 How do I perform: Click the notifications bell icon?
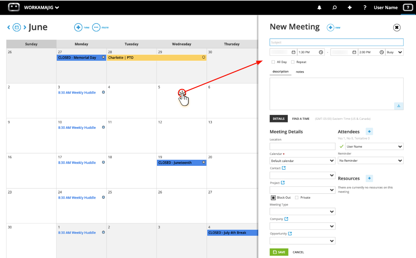coord(319,8)
